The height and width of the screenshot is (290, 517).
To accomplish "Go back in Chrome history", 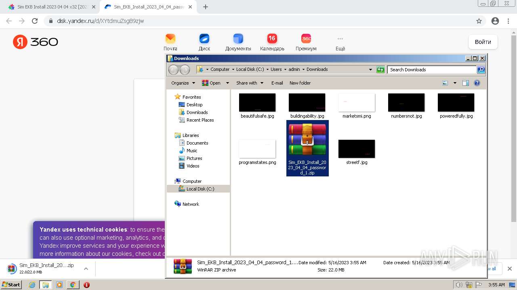I will pos(9,21).
